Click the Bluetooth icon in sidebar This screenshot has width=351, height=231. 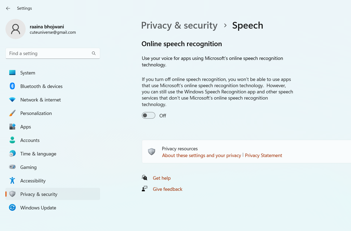(x=12, y=86)
